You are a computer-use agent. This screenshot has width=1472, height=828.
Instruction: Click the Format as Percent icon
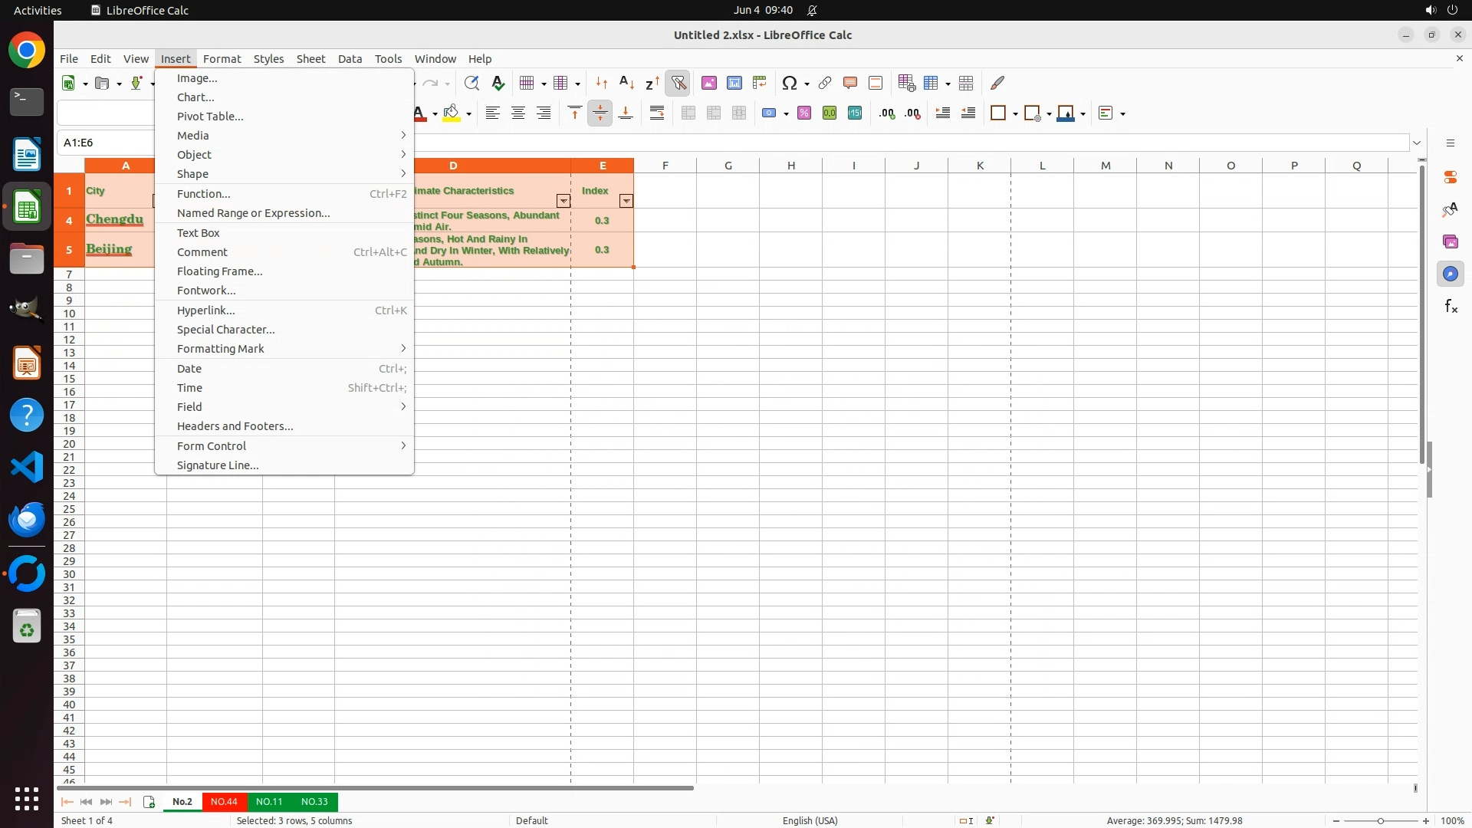pos(804,113)
